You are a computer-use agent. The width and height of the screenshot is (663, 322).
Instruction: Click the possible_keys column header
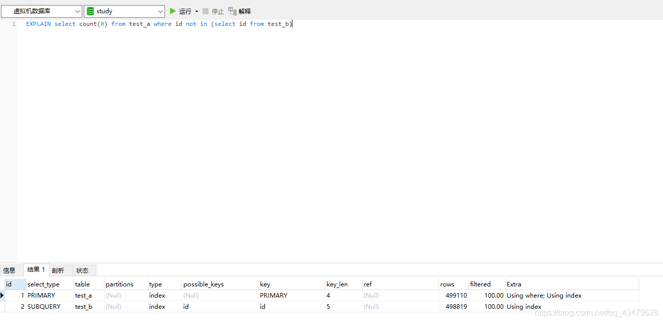pos(220,284)
